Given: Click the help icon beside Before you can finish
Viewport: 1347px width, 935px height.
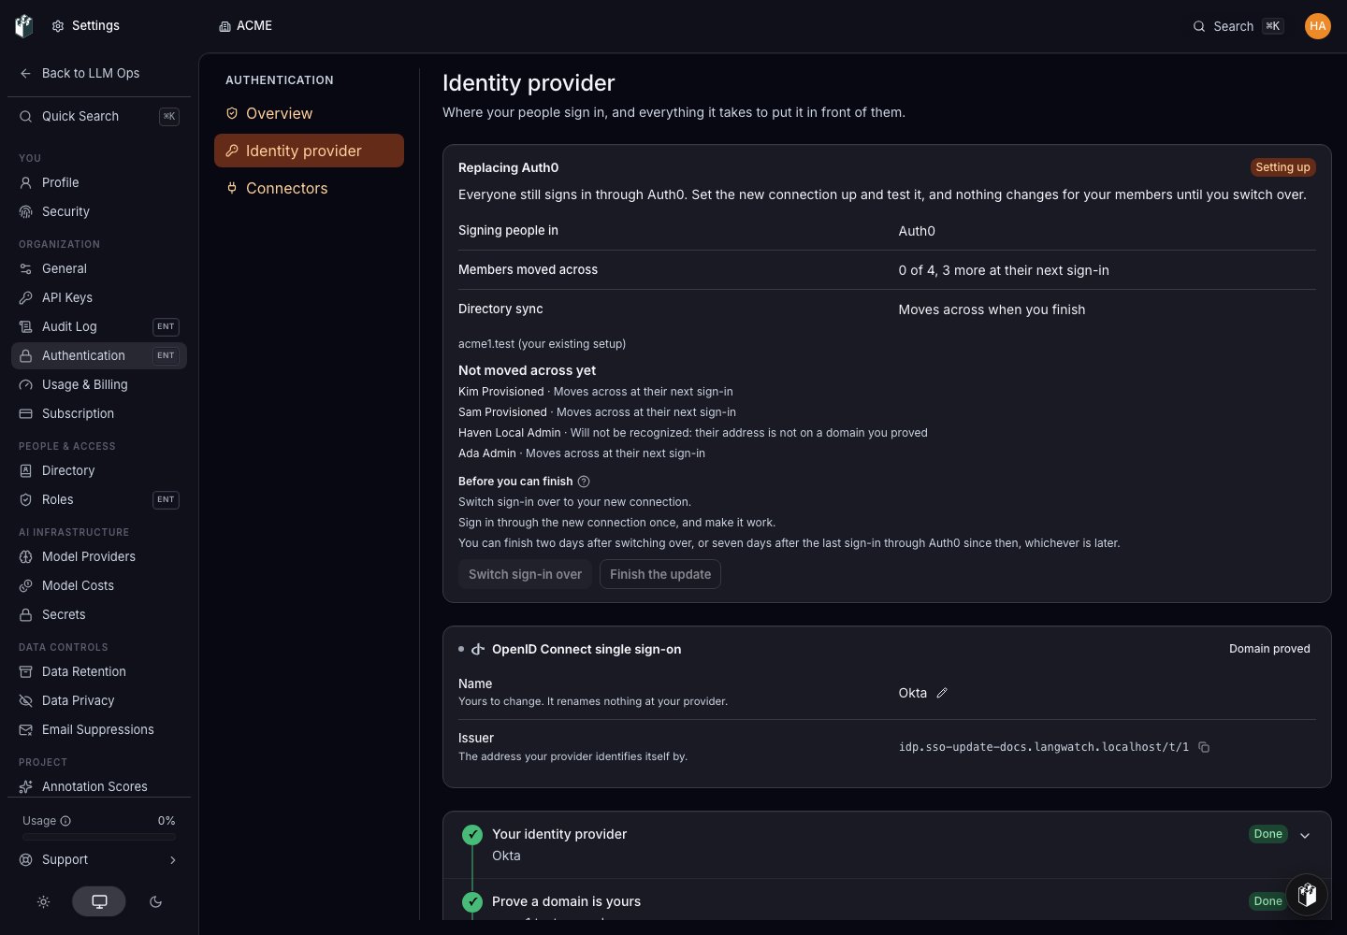Looking at the screenshot, I should coord(584,482).
